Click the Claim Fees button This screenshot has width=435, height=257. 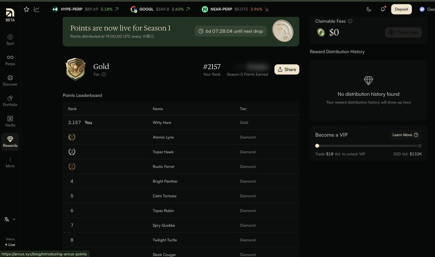403,32
